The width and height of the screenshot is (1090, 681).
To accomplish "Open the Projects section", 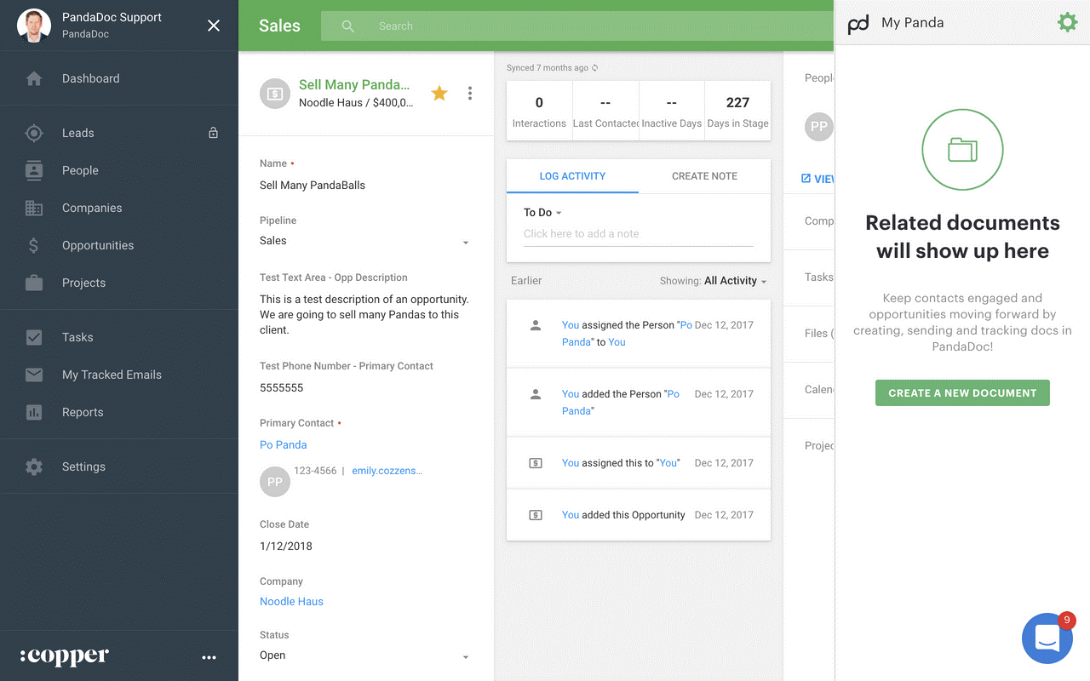I will click(x=85, y=283).
